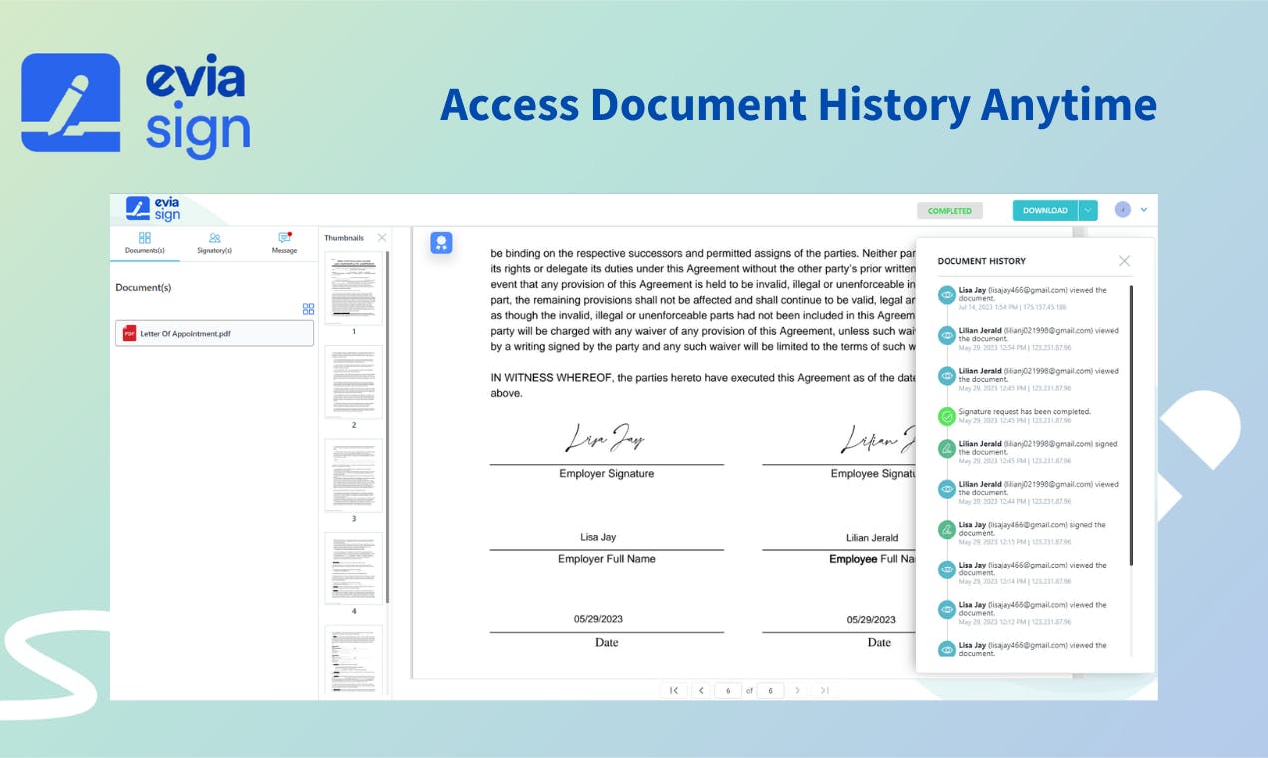Click the Lisa Jay handwritten signature
The width and height of the screenshot is (1268, 758).
pos(605,439)
